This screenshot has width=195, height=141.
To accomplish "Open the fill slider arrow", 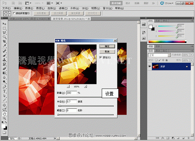I will 191,60.
